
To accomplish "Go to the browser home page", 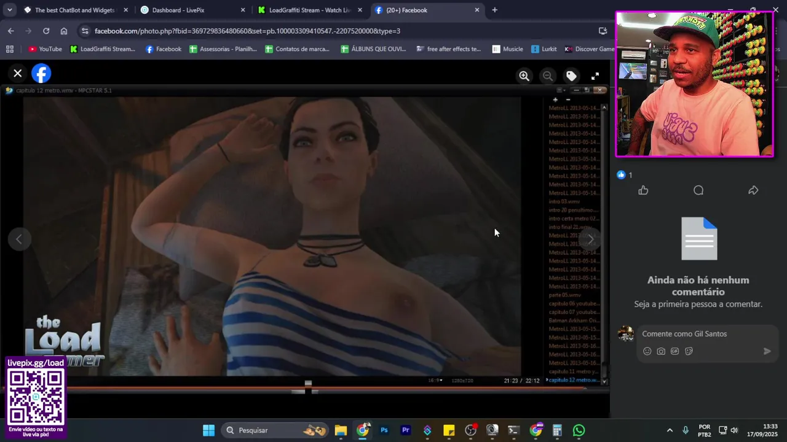I will pos(64,31).
